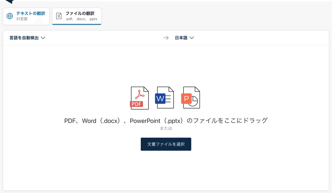332x193 pixels.
Task: Click the PowerPoint file icon
Action: click(x=190, y=98)
